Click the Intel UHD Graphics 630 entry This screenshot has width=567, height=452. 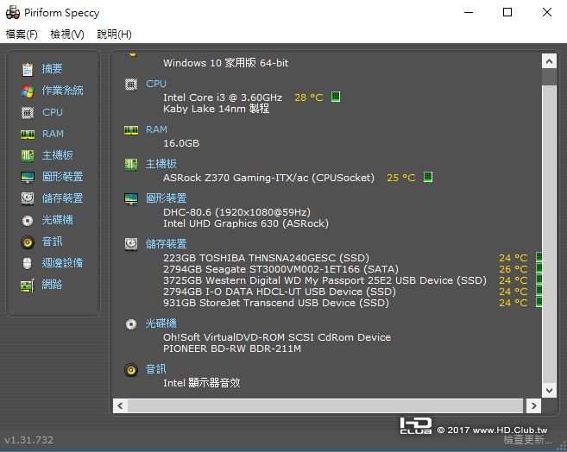pyautogui.click(x=246, y=223)
